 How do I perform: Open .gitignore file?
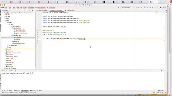[x=10, y=51]
